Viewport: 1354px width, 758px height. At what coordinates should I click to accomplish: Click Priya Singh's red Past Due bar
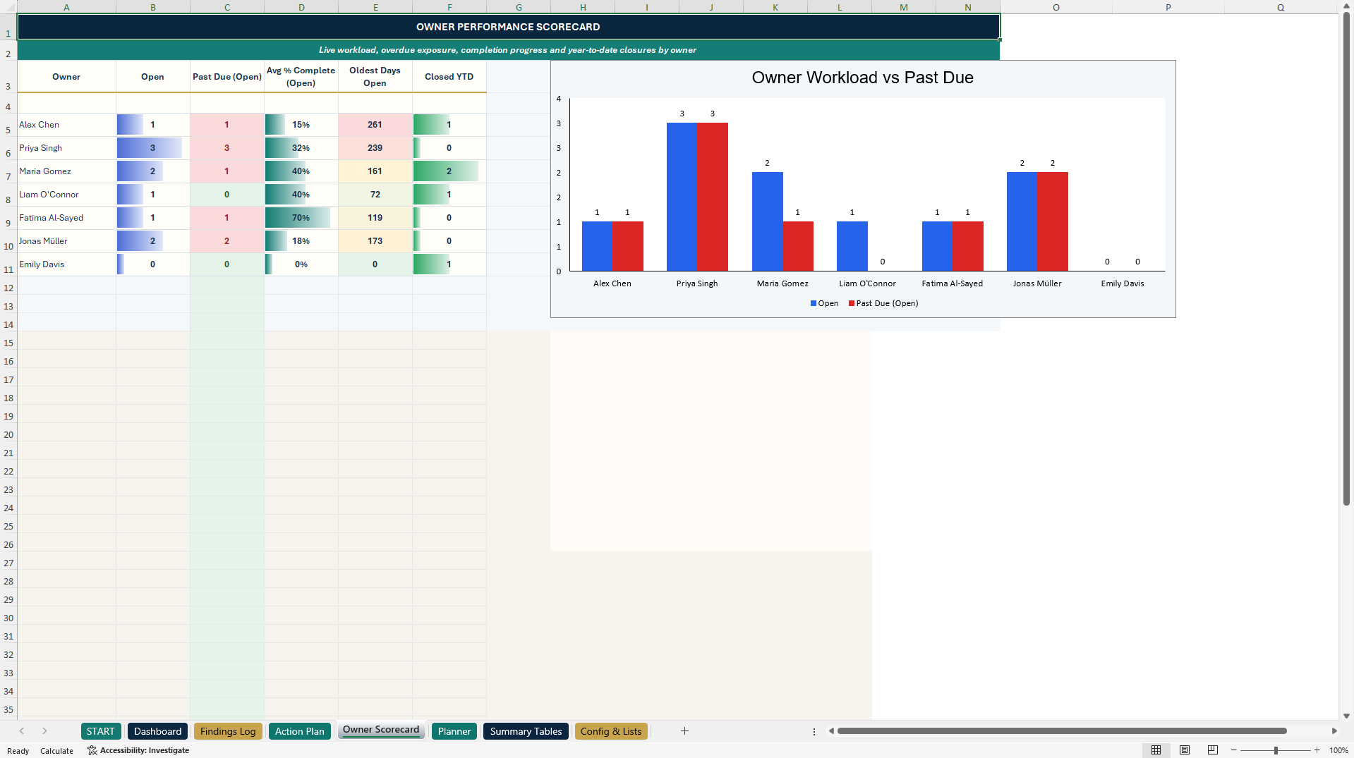[713, 197]
